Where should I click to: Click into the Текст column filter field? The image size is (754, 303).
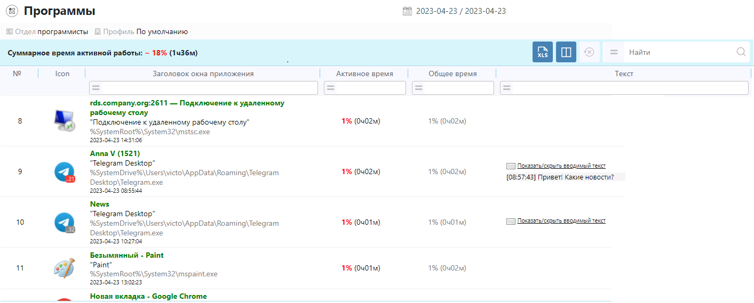630,88
